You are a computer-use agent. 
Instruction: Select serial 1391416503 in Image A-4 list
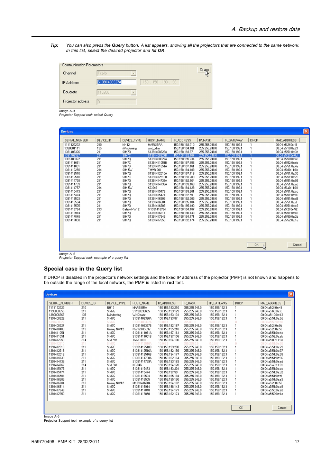pos(72,199)
